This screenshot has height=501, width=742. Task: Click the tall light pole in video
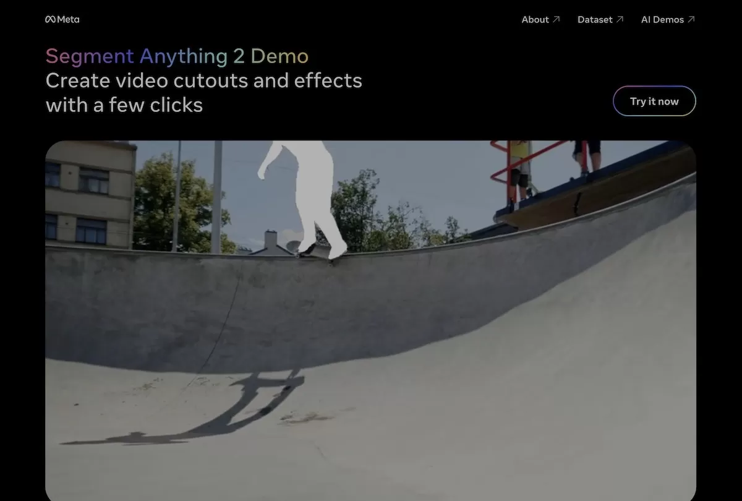click(217, 197)
